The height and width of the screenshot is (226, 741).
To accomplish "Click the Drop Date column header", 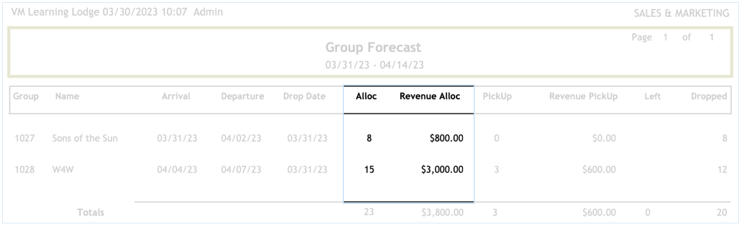I will [305, 96].
